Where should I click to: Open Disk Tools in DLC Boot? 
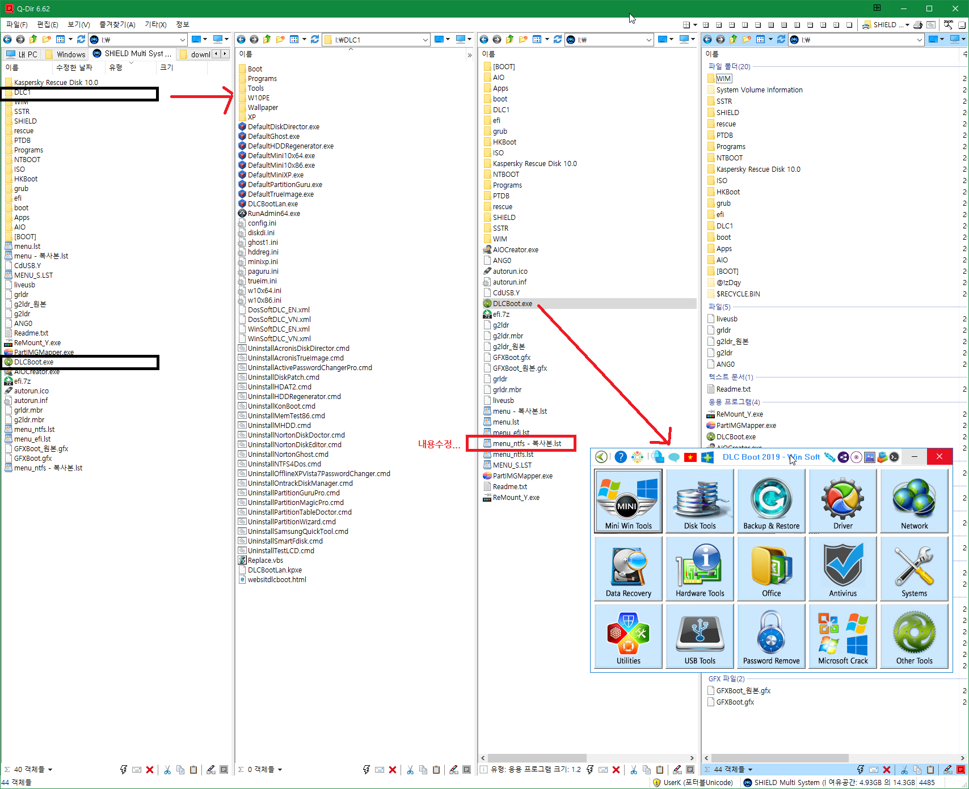[x=700, y=501]
